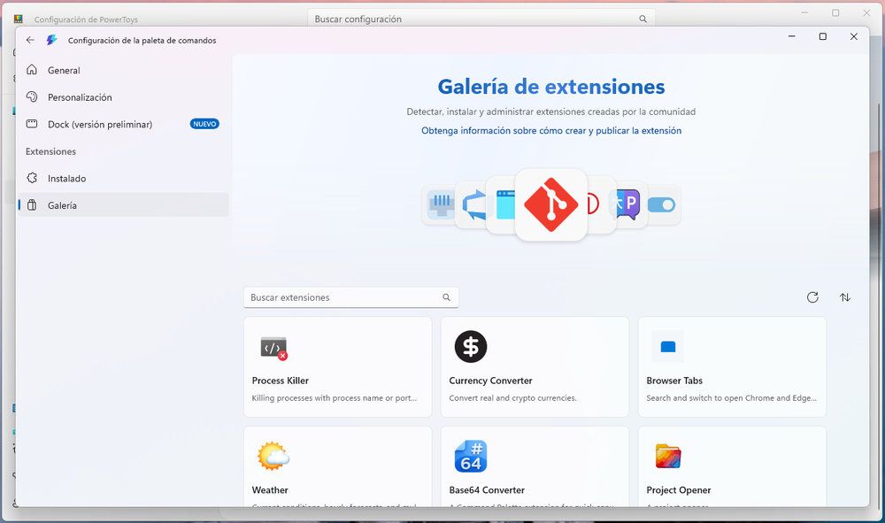
Task: Click the cyan window icon in banner
Action: [505, 204]
